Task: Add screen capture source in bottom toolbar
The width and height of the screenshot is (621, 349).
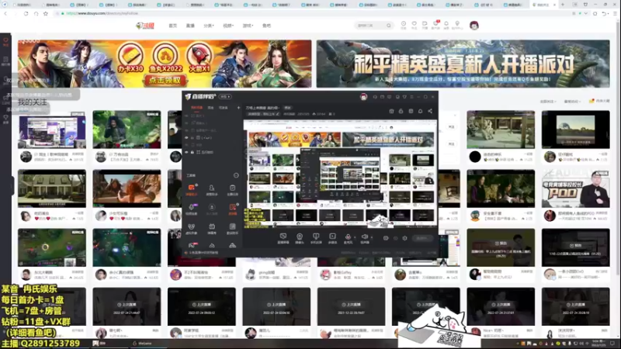Action: [283, 238]
